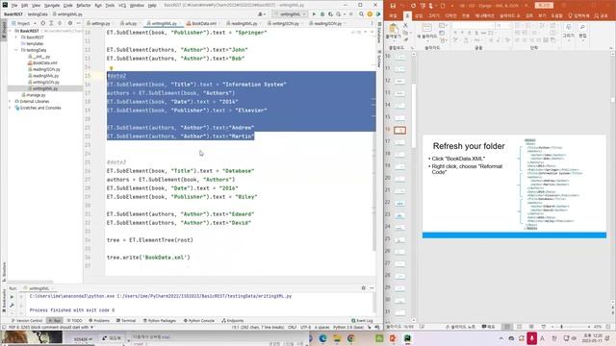Open the File menu in PyCharm
The width and height of the screenshot is (616, 346).
[x=14, y=6]
